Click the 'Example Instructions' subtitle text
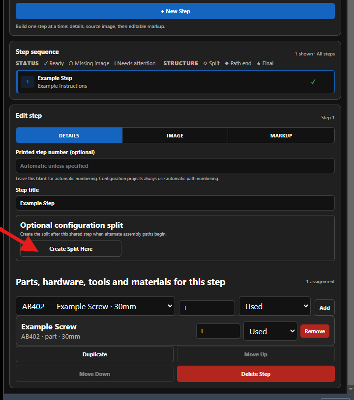The width and height of the screenshot is (354, 400). tap(62, 86)
